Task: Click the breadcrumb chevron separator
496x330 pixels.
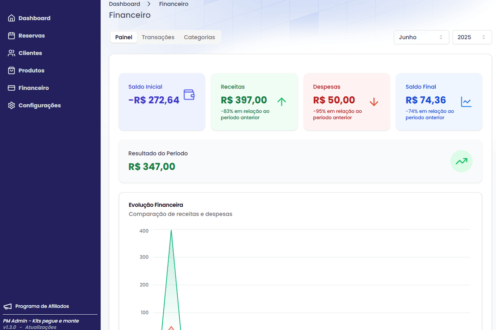Action: point(149,4)
